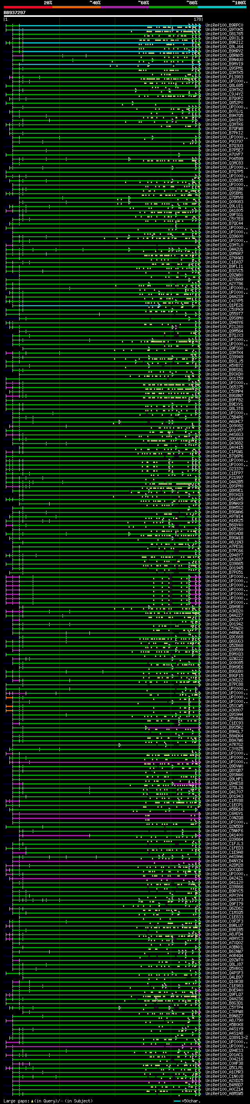Select the cyan ~100% identity color segment
The width and height of the screenshot is (250, 1104).
point(222,7)
